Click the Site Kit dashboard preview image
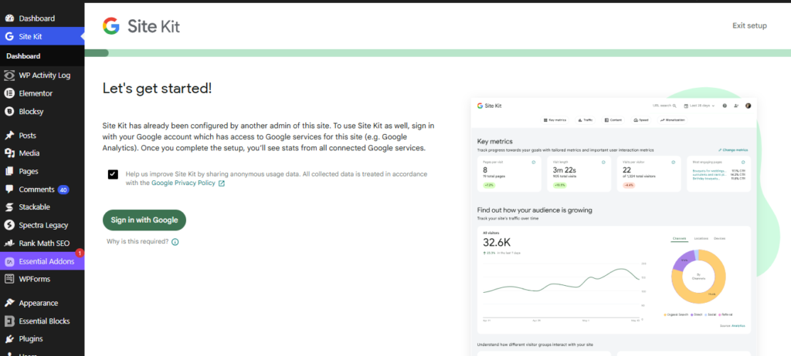 coord(613,227)
